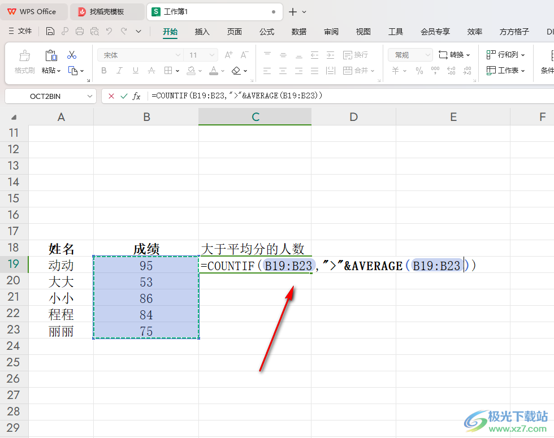554x438 pixels.
Task: Switch to the 找稻壳模板 tab
Action: [107, 12]
